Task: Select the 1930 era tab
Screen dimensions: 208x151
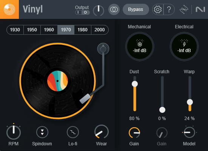Action: point(15,30)
